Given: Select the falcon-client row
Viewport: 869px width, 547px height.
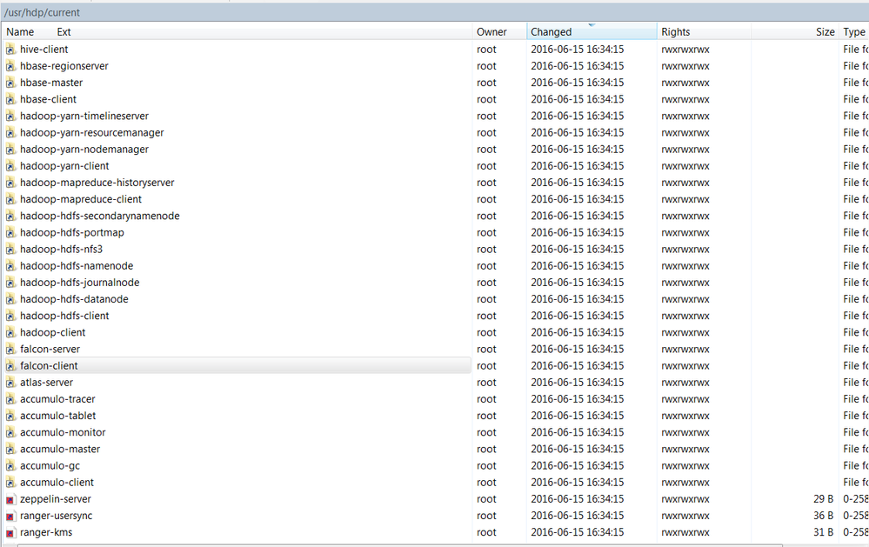Looking at the screenshot, I should coord(174,365).
